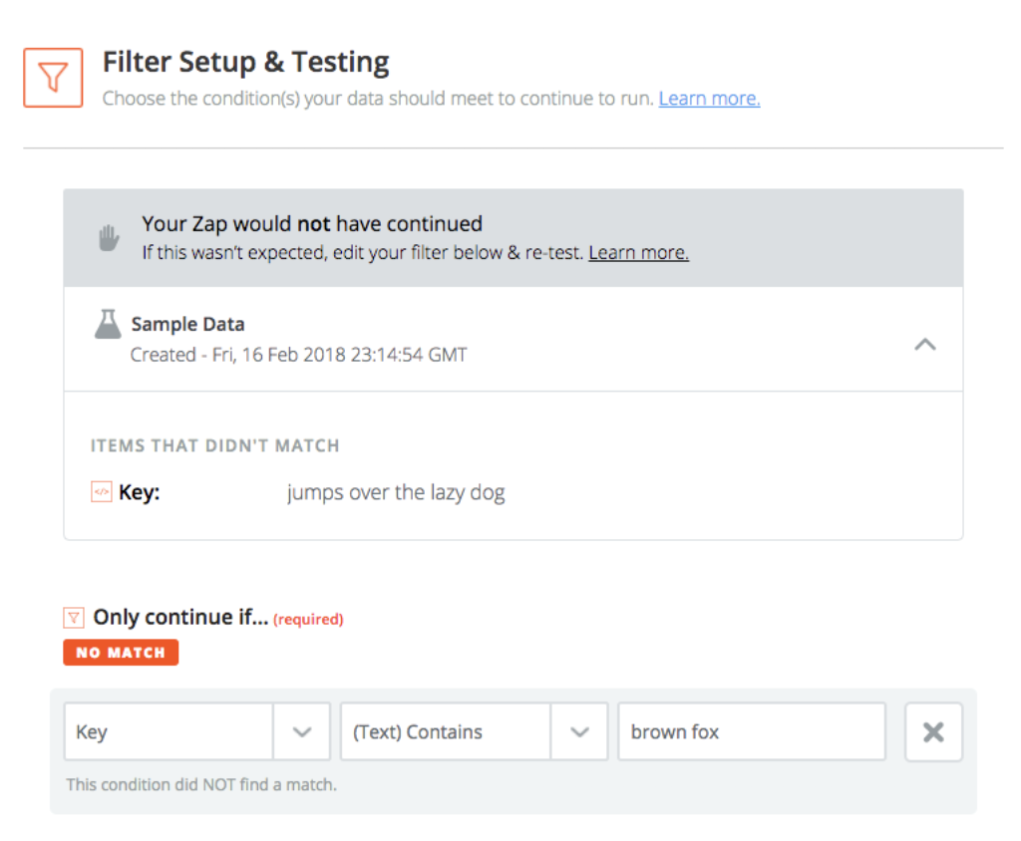Image resolution: width=1021 pixels, height=841 pixels.
Task: Collapse the Sample Data section
Action: (925, 343)
